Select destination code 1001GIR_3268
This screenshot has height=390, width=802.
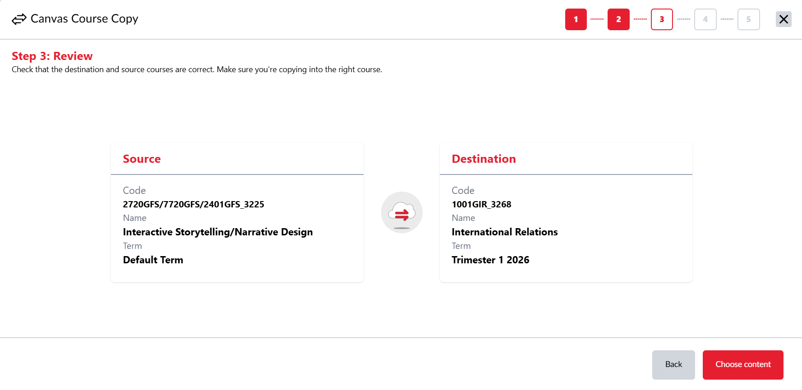[481, 204]
